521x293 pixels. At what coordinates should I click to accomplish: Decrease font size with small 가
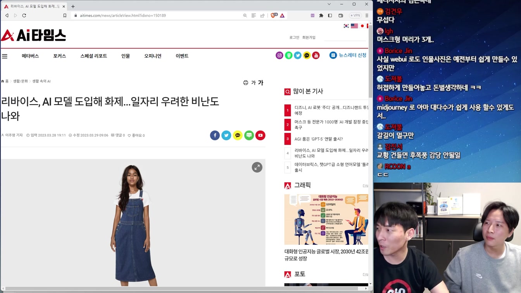pos(254,83)
